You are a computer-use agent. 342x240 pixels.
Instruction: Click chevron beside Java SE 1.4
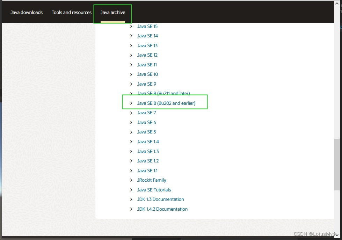pos(131,141)
